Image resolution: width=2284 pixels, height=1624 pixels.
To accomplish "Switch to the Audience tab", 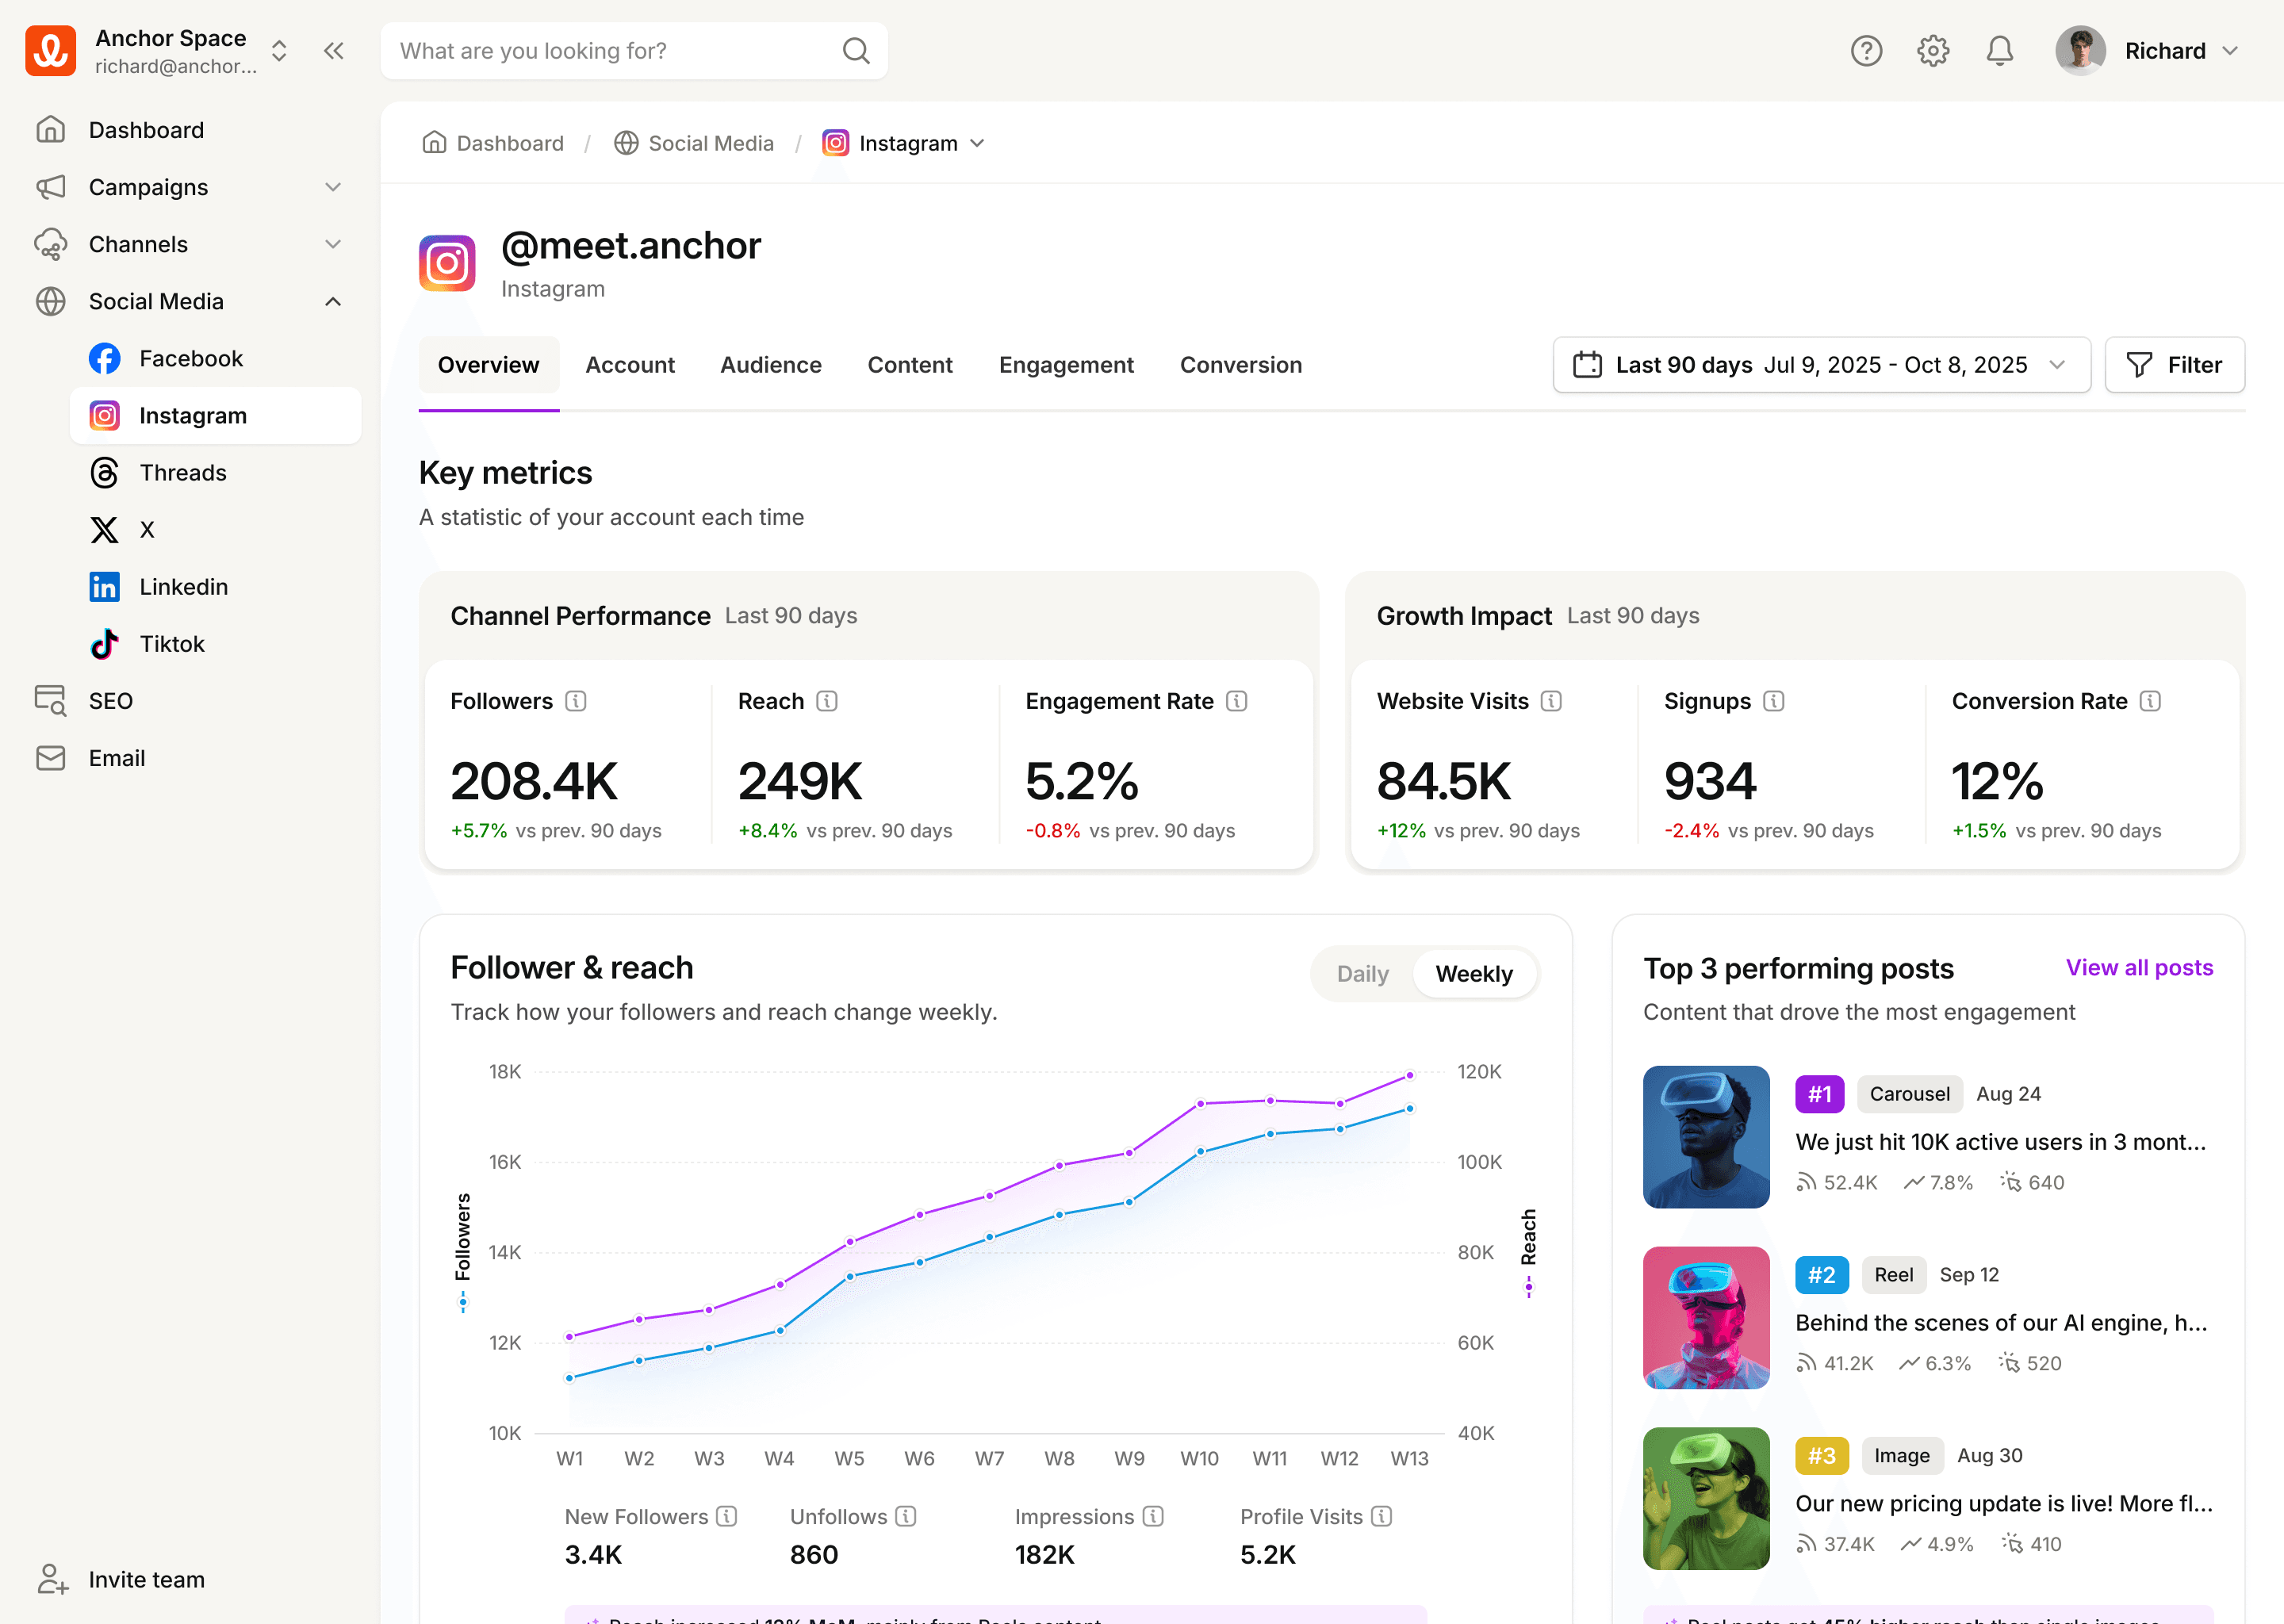I will (770, 365).
